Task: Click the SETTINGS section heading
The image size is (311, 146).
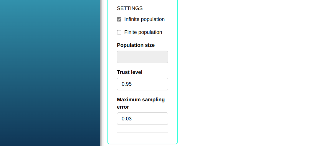Action: (x=130, y=9)
